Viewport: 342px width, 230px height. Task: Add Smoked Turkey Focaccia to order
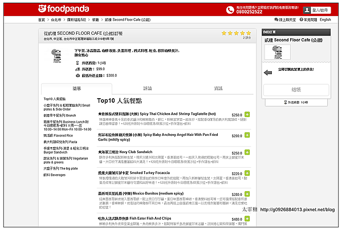[247, 173]
